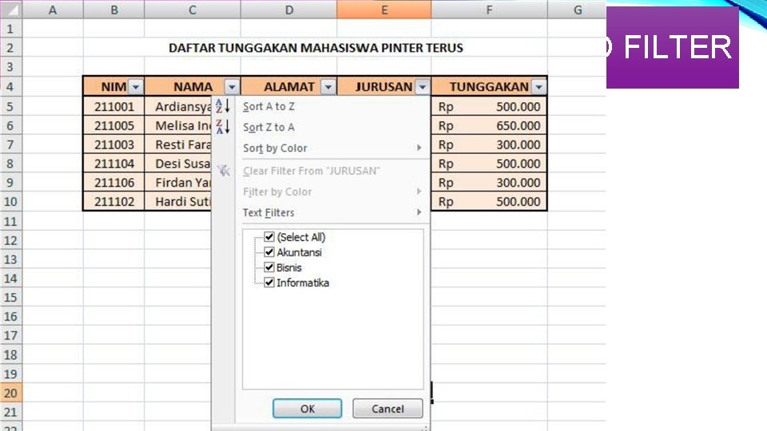This screenshot has height=431, width=767.
Task: Open Filter by Color menu entry
Action: click(321, 192)
